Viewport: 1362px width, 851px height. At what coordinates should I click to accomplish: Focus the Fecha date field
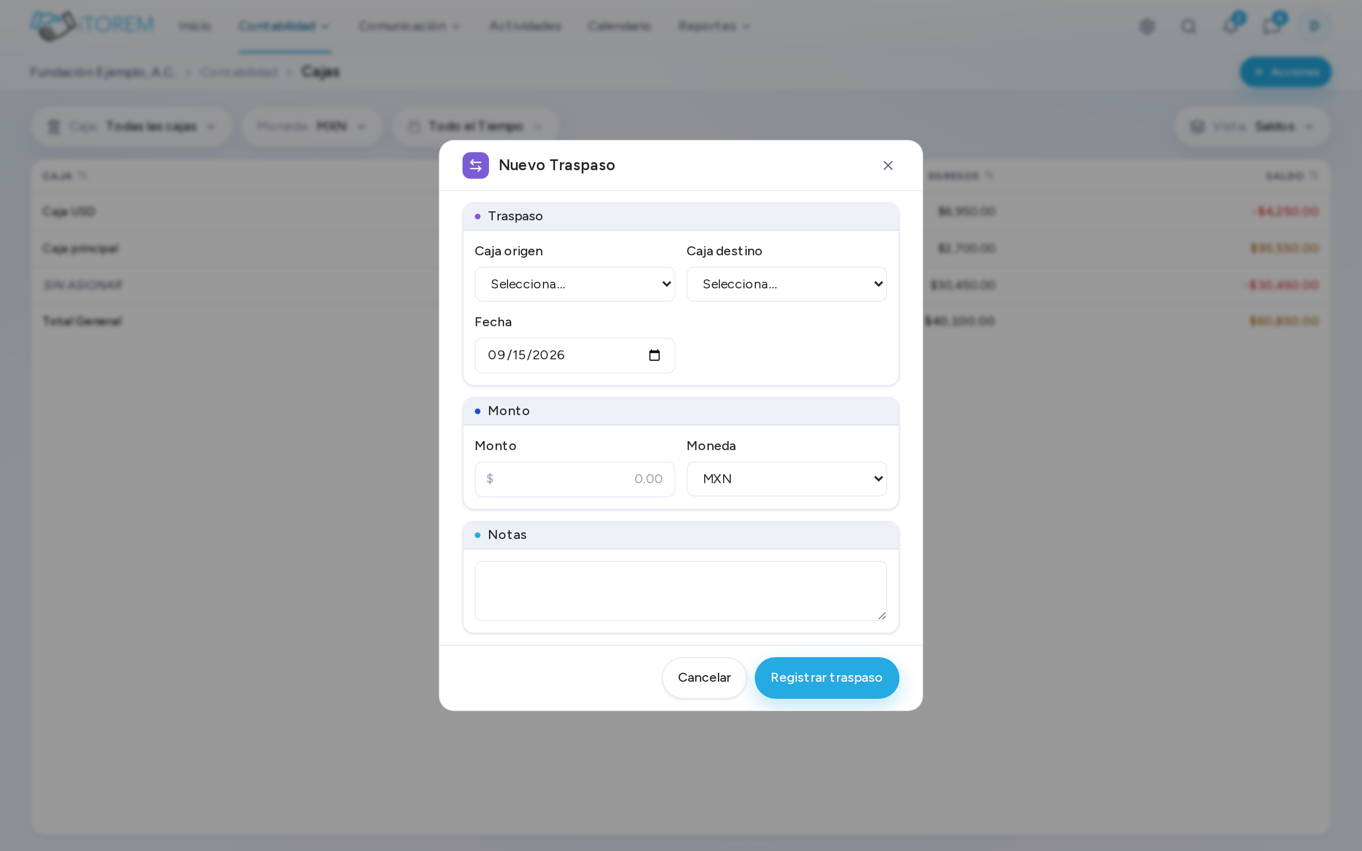575,355
